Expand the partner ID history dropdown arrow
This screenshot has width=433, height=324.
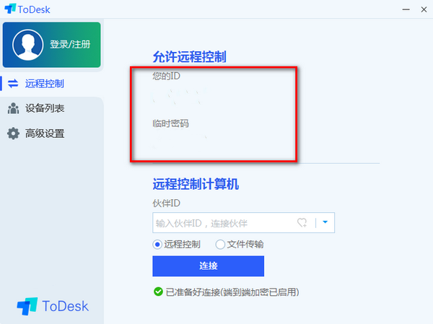(x=325, y=222)
